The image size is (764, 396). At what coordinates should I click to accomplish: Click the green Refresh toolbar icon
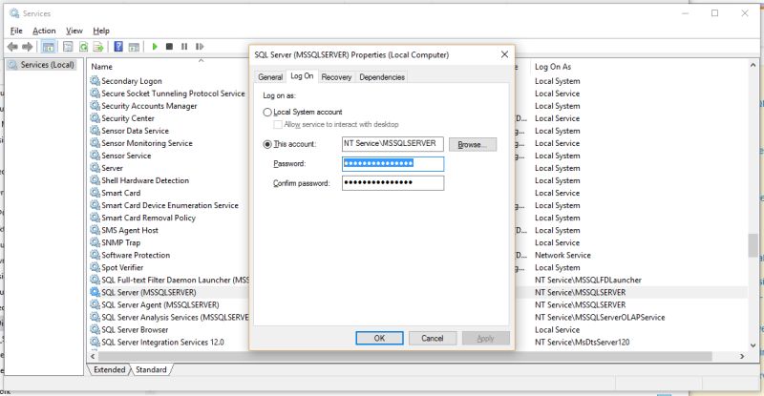coord(83,47)
